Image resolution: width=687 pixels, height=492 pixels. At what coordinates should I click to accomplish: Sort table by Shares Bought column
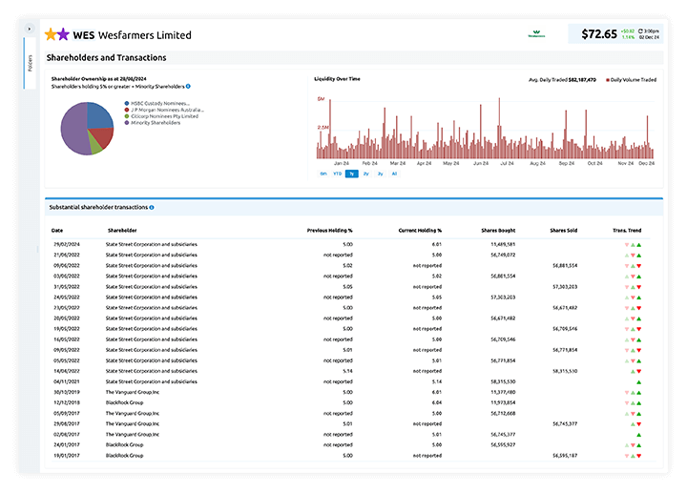click(497, 230)
